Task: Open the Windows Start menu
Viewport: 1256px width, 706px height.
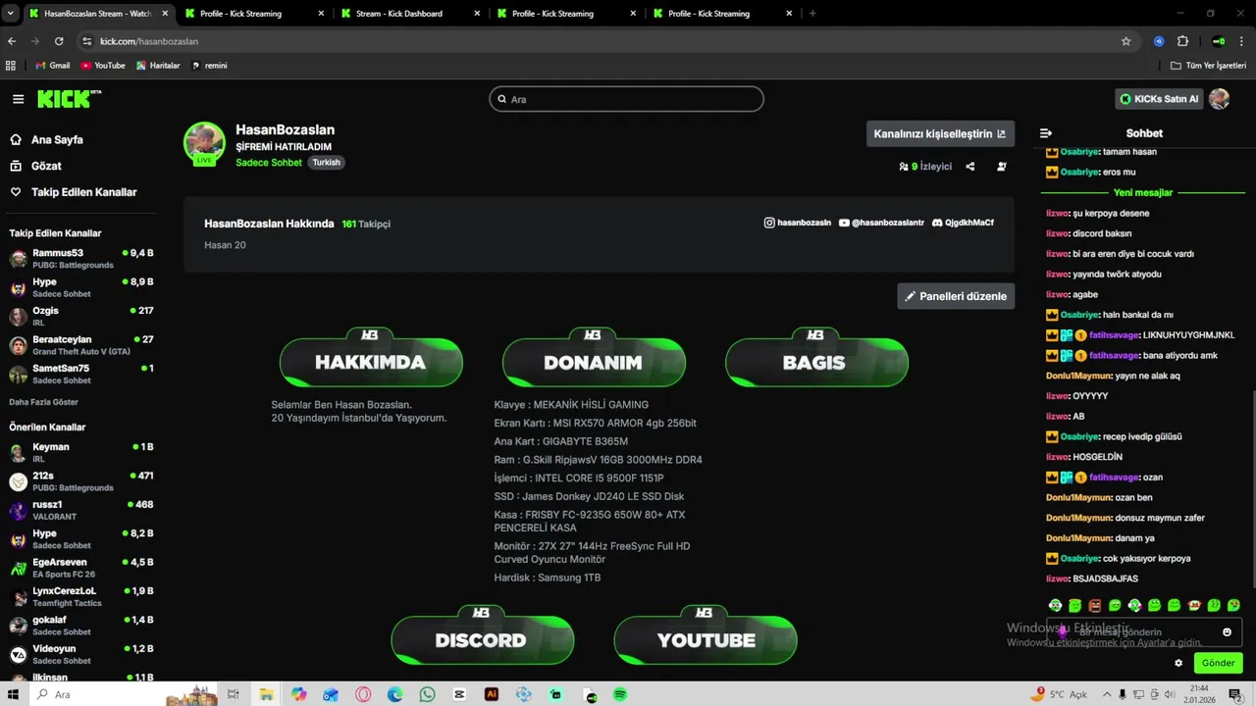Action: pos(13,694)
